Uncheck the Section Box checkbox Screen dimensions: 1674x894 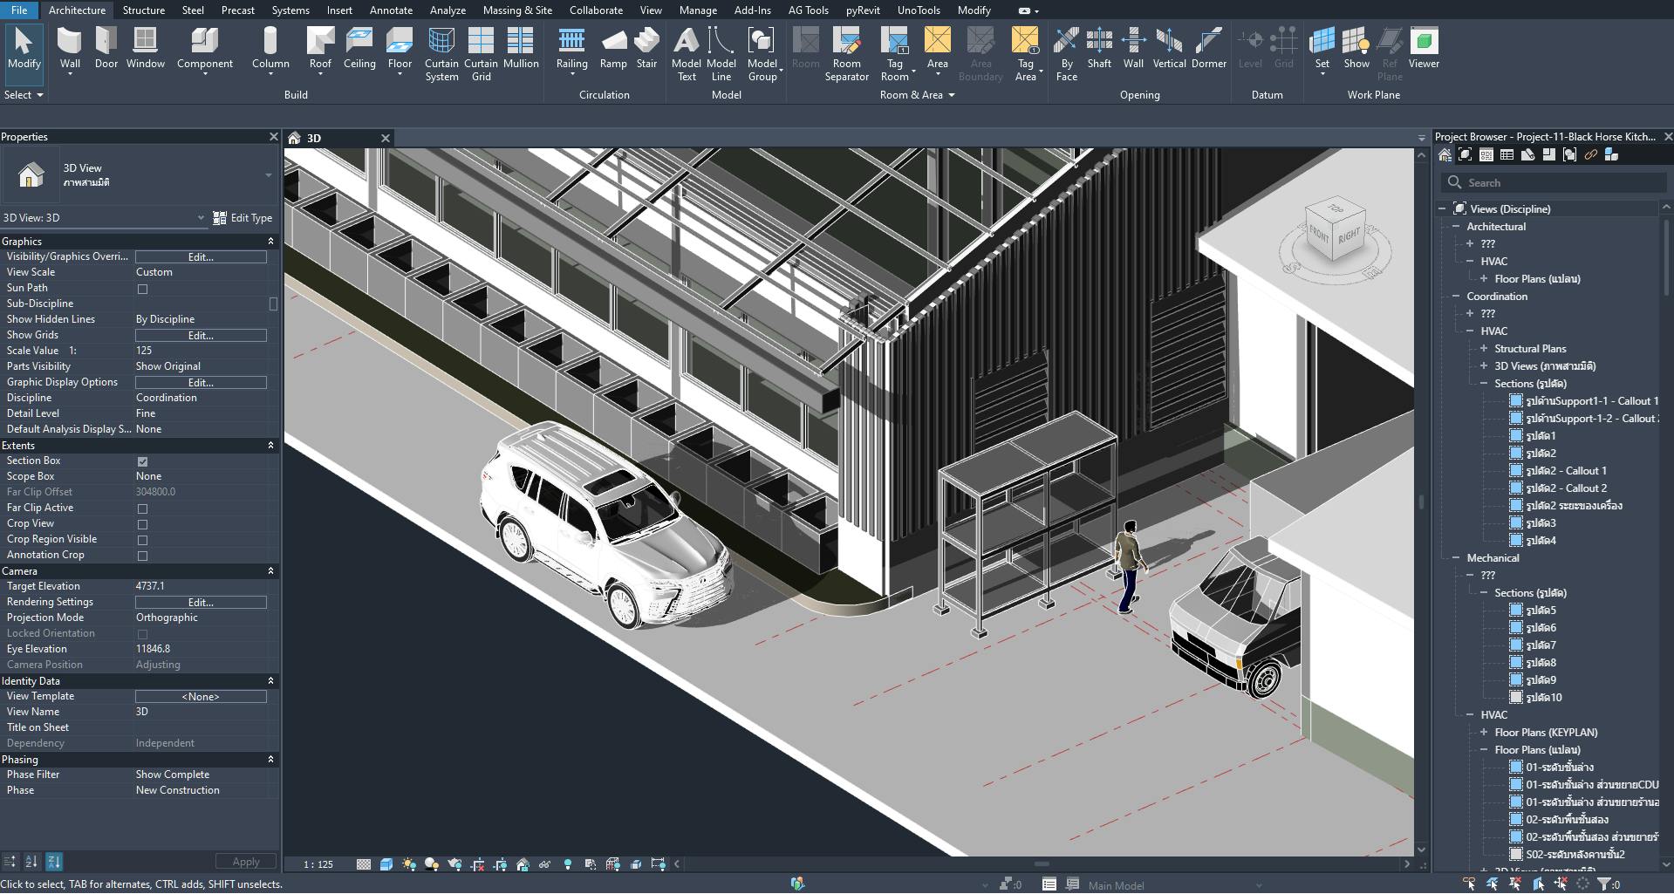142,461
